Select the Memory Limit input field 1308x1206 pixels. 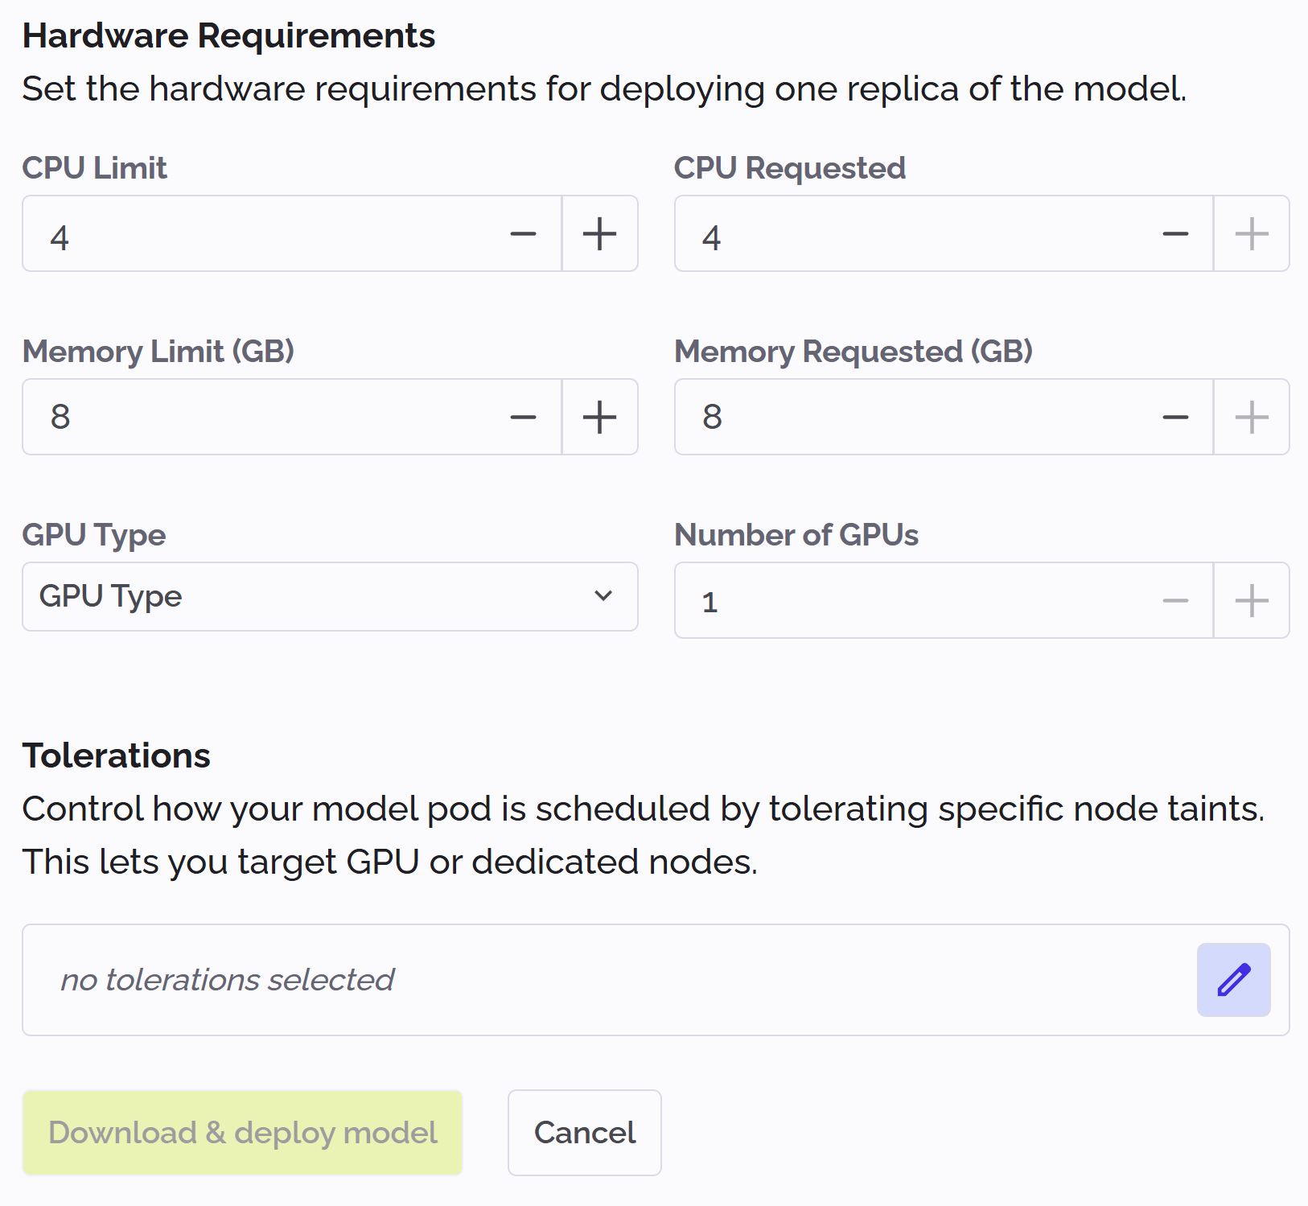(241, 417)
